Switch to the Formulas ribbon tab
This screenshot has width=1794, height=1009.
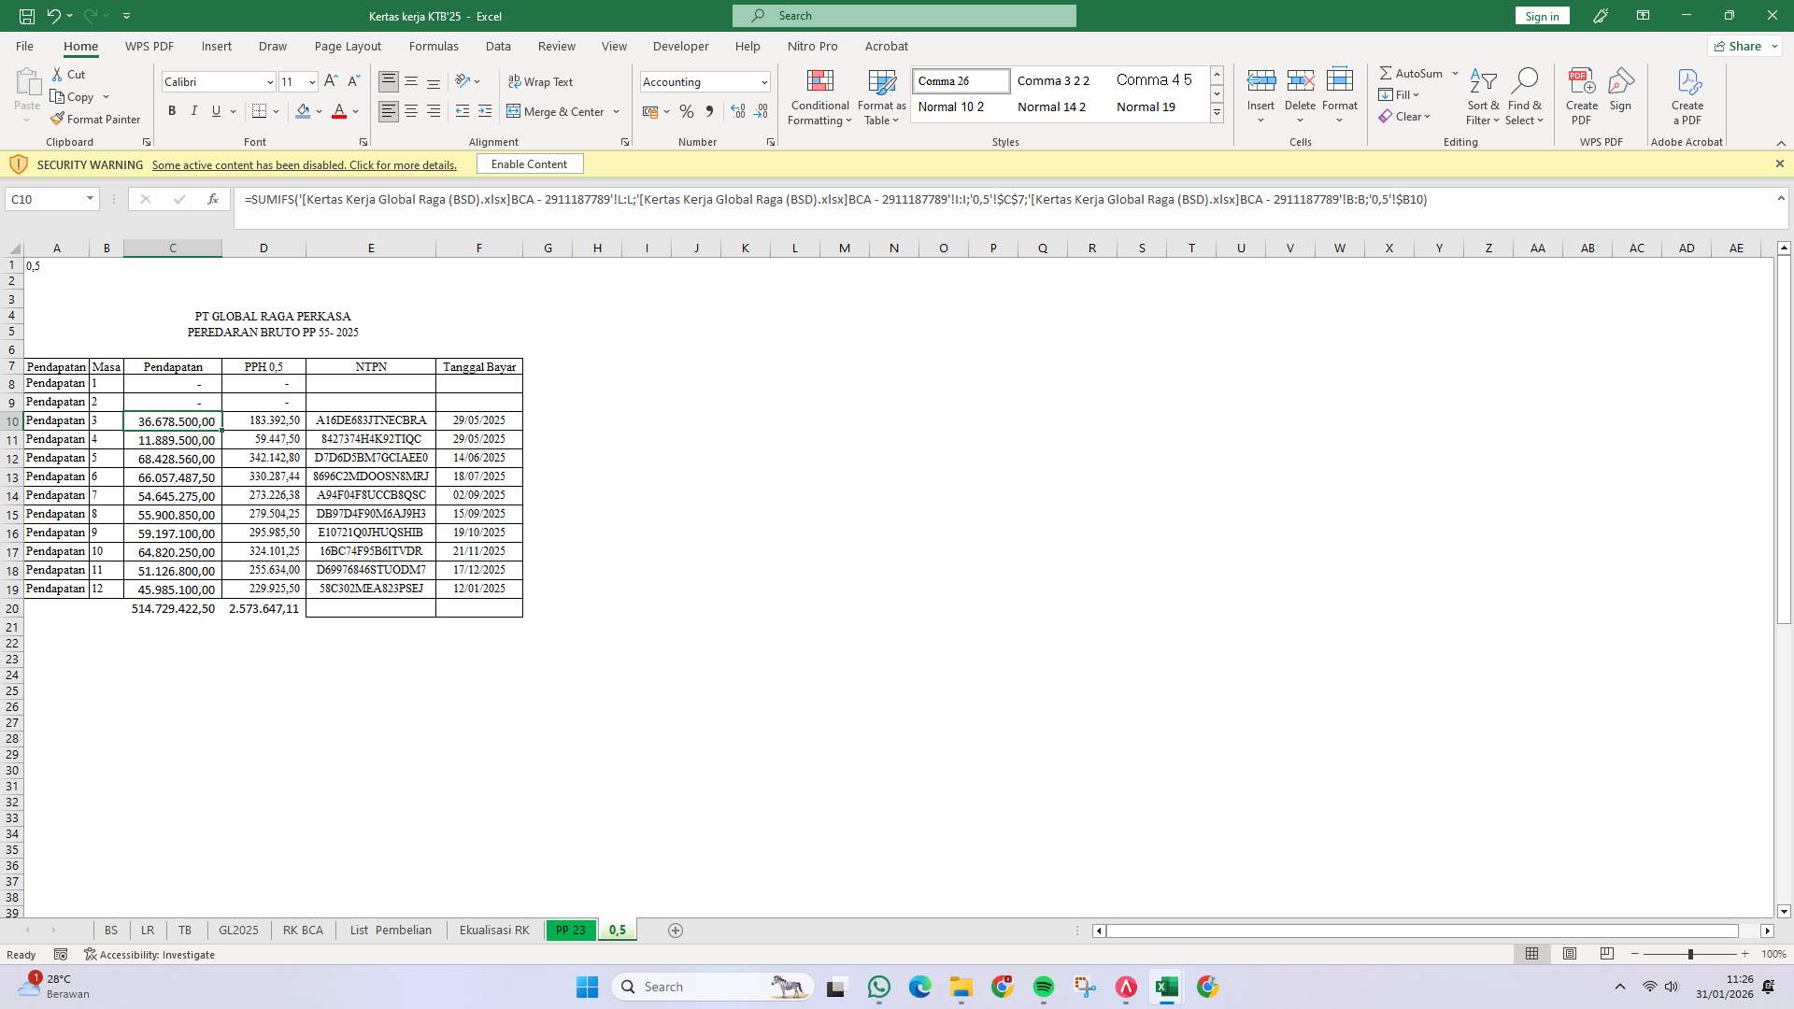coord(434,46)
